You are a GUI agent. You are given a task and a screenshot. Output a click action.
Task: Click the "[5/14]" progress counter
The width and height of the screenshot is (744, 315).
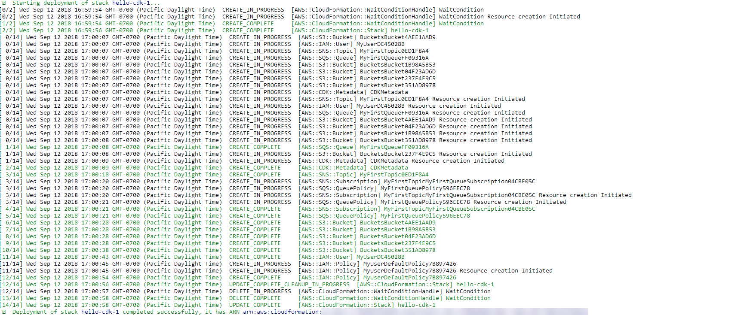(11, 216)
